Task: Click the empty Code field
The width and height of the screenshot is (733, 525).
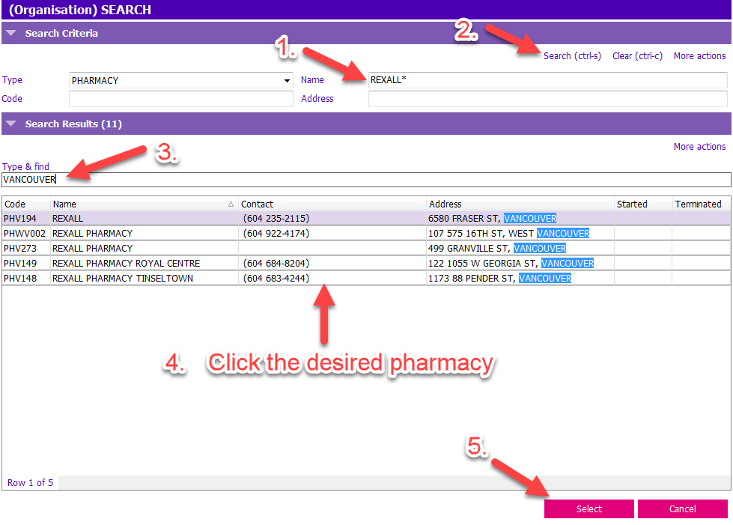Action: (x=180, y=98)
